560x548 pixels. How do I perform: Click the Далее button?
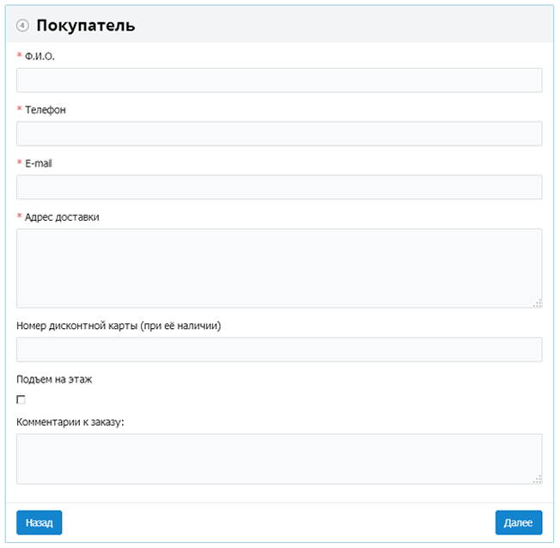click(519, 522)
